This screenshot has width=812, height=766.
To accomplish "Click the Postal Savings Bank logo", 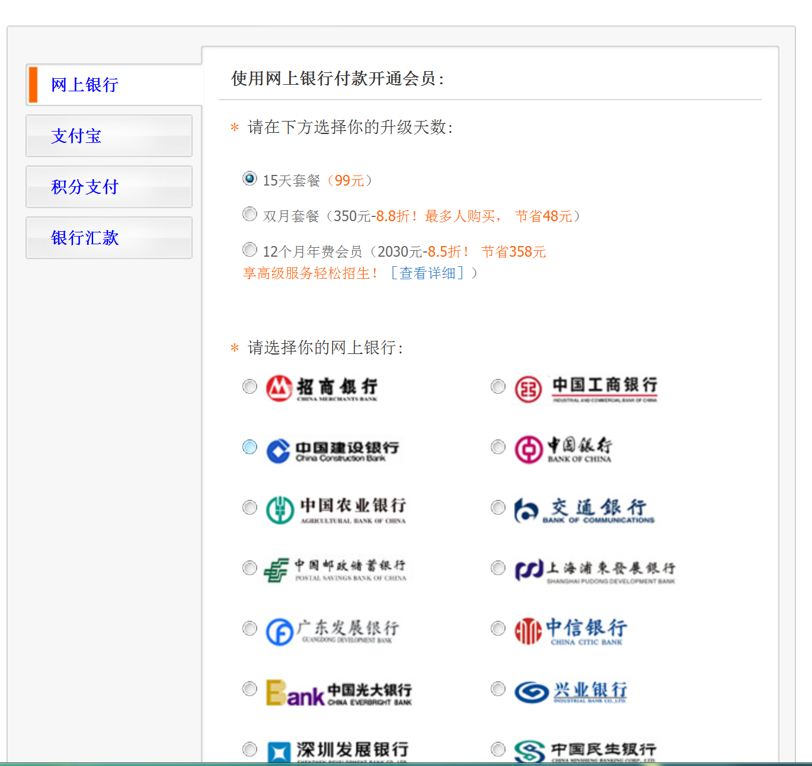I will click(x=335, y=570).
